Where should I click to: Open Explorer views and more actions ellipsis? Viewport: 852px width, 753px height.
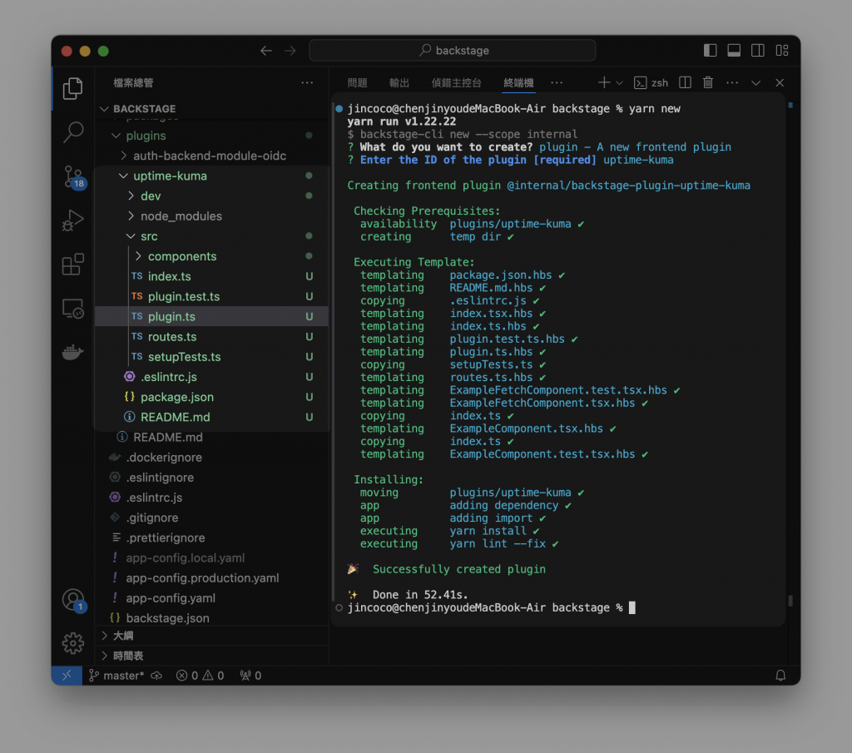[307, 82]
